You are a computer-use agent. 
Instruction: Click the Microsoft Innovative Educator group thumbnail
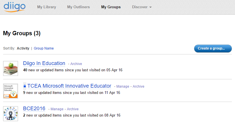(x=11, y=91)
